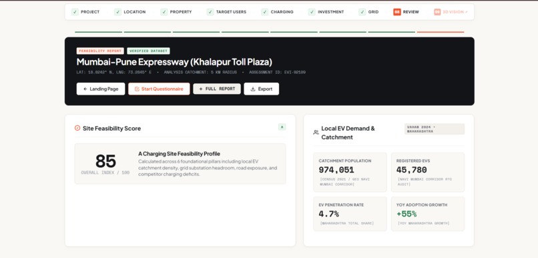Image resolution: width=538 pixels, height=258 pixels.
Task: Click the checklist icon on Start Questionnaire
Action: point(137,89)
